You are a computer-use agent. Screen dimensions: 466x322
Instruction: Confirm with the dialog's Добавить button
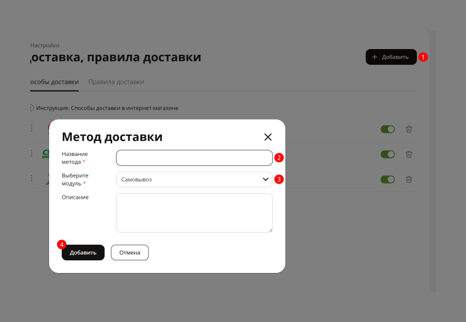pos(83,253)
